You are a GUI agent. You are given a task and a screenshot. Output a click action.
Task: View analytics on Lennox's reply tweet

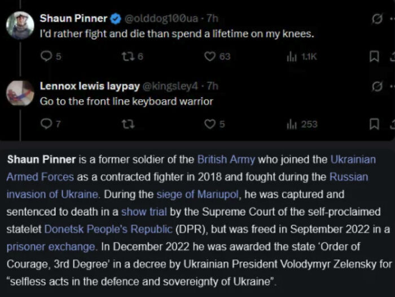pos(291,124)
